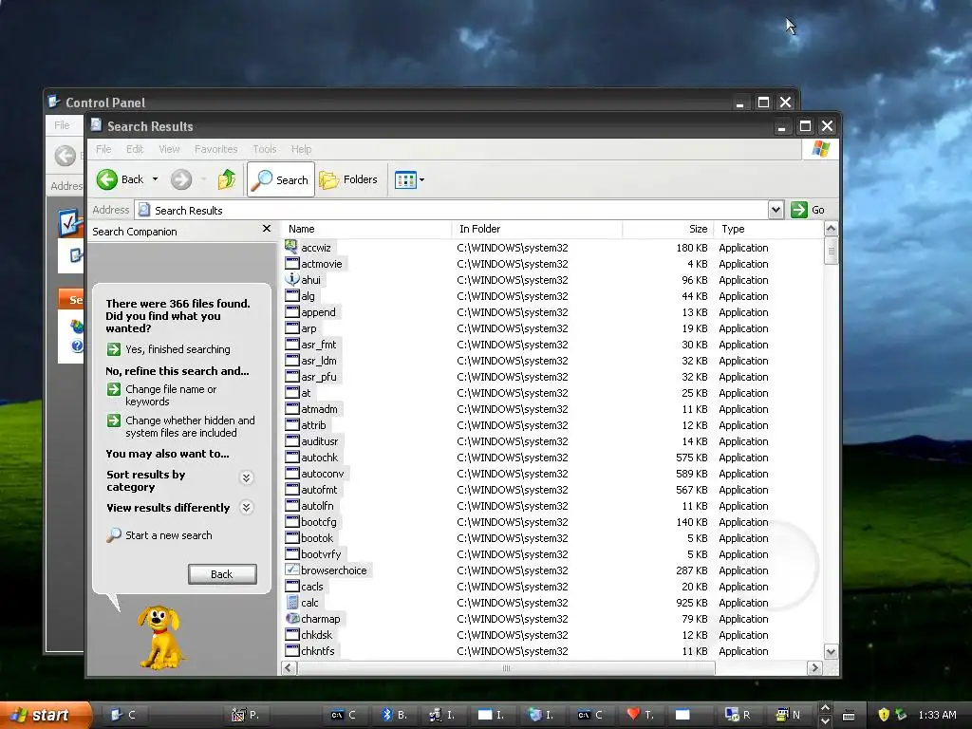The image size is (972, 729).
Task: Click the 589 KB size of autoconv
Action: pos(691,474)
